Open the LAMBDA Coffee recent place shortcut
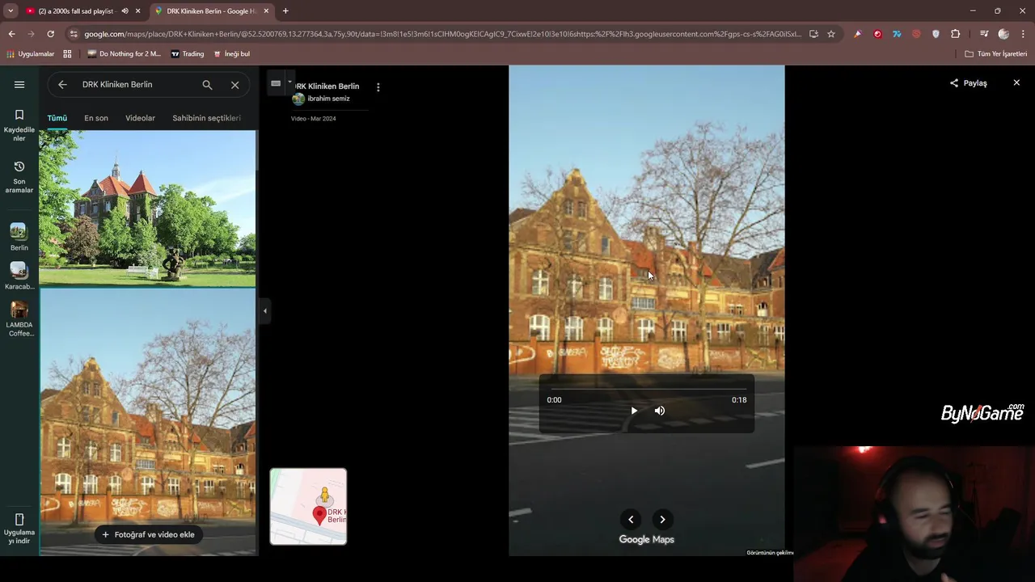Viewport: 1035px width, 582px height. point(19,318)
